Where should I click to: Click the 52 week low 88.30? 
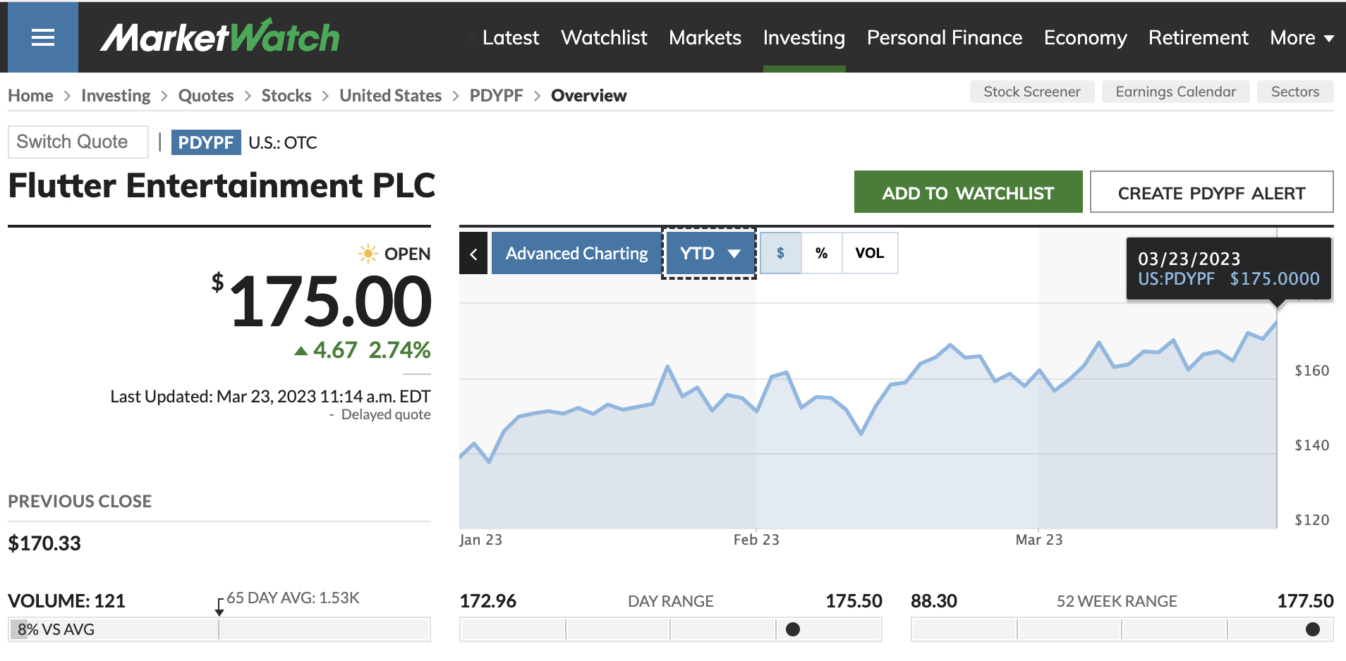[934, 601]
